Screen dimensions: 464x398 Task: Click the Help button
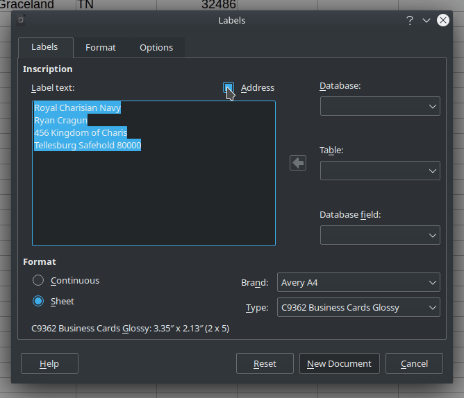click(49, 363)
